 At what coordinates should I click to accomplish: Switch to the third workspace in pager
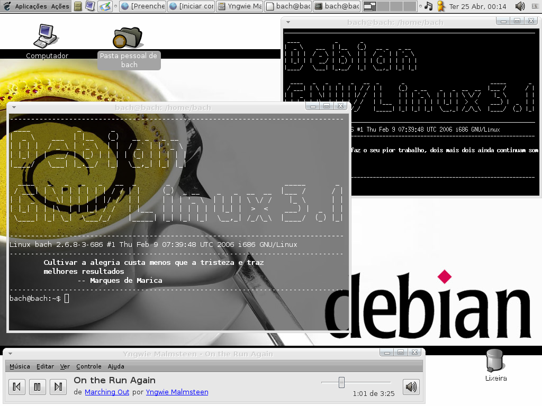[396, 6]
